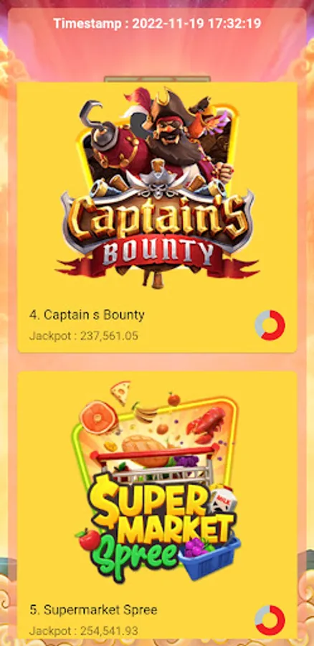Open the Supermarket Spree game artwork

pyautogui.click(x=157, y=481)
